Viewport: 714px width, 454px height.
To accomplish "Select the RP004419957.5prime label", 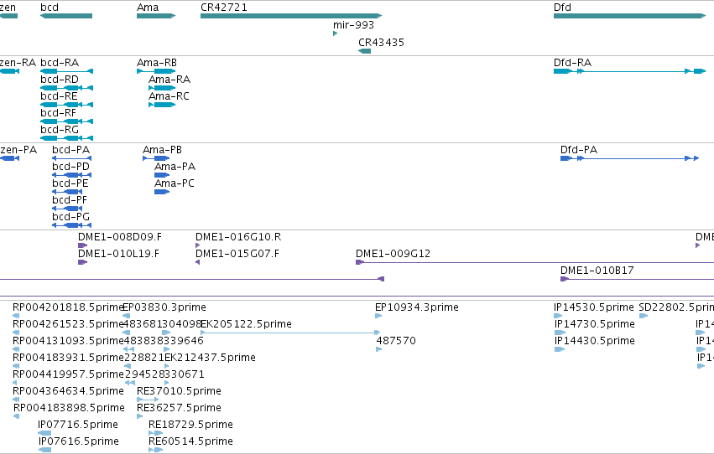I will (x=68, y=374).
